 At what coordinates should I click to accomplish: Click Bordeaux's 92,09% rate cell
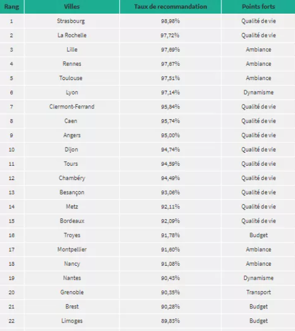tap(170, 221)
